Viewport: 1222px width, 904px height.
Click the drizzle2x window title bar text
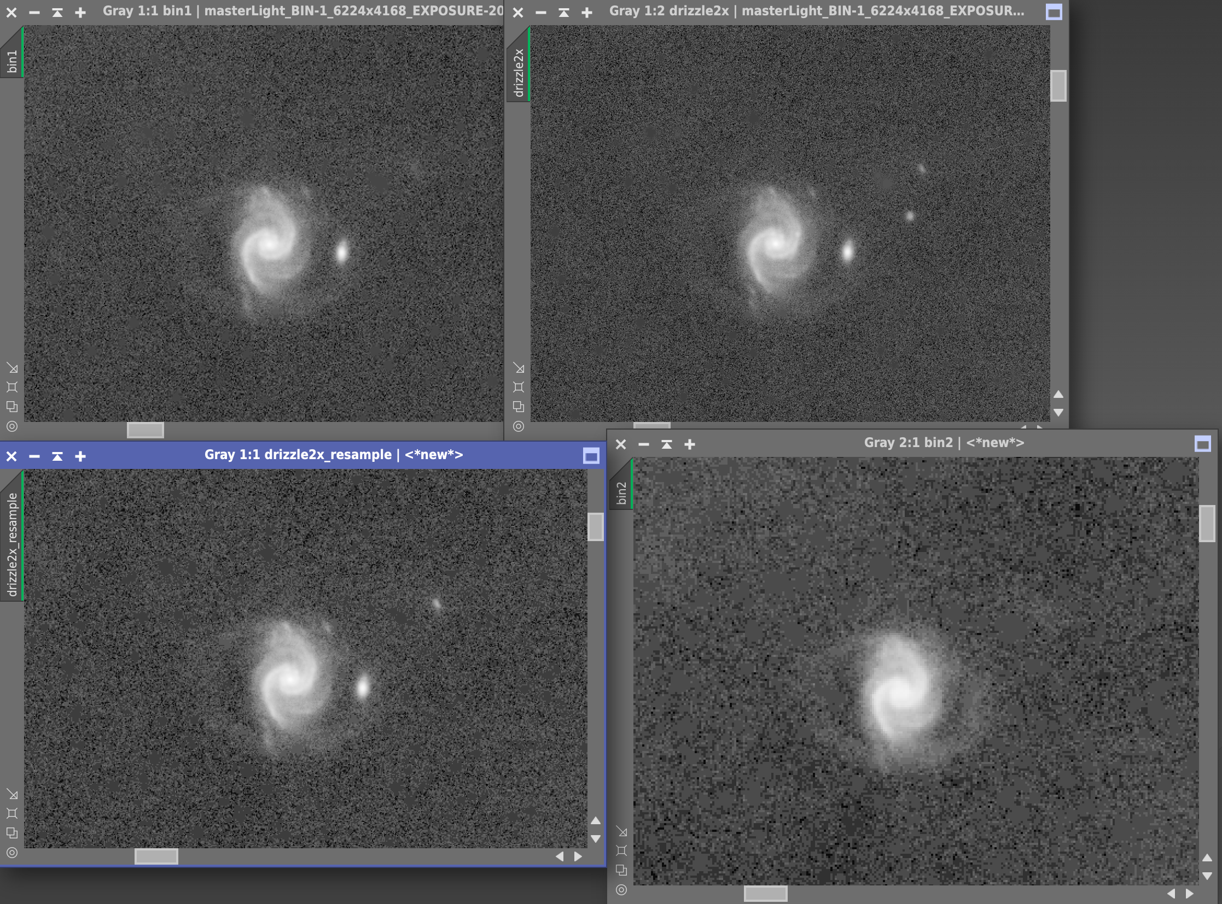pos(817,11)
